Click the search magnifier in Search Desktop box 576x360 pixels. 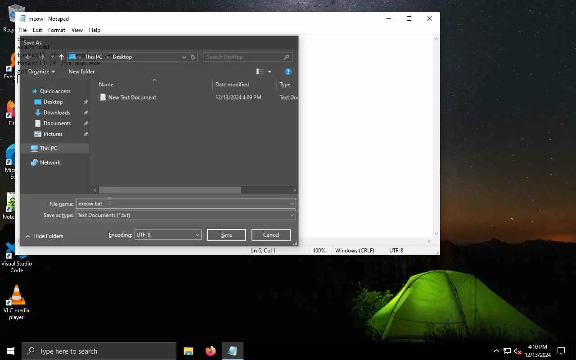286,57
